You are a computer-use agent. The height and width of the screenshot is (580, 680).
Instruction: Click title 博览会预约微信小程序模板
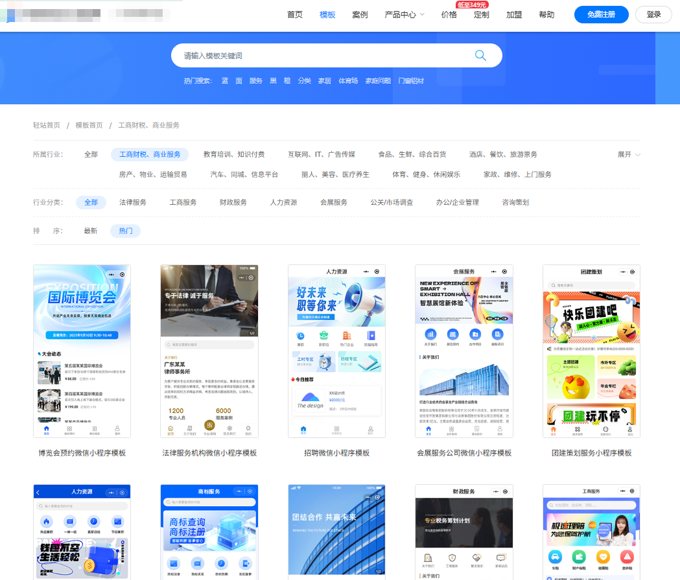[82, 453]
